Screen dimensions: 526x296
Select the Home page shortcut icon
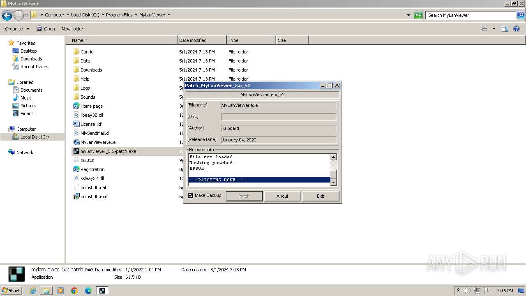pos(76,106)
